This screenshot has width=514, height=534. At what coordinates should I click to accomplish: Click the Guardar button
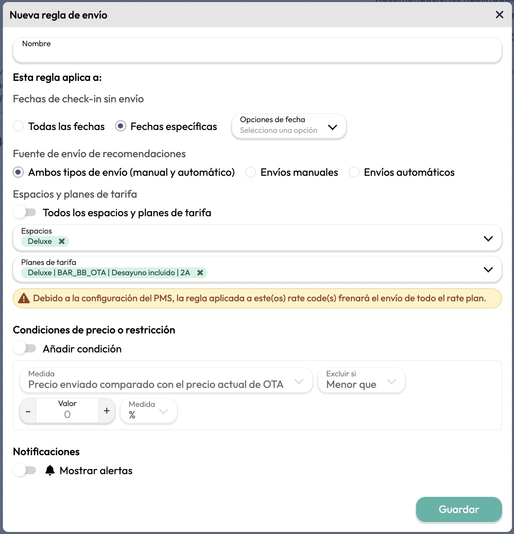pyautogui.click(x=459, y=509)
